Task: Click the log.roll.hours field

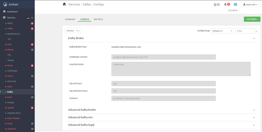Action: tap(164, 84)
